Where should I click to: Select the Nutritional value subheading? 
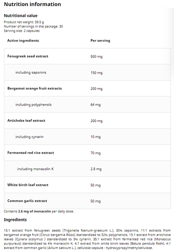coord(21,16)
